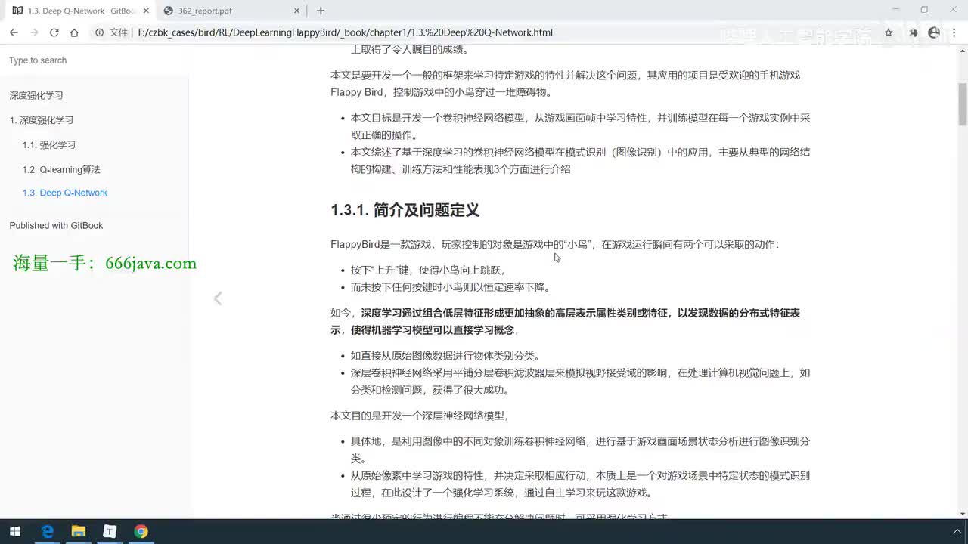Click the bullet 如直接从原始图像数据进行物体类别分类
Screen dimensions: 968x544
(445, 355)
